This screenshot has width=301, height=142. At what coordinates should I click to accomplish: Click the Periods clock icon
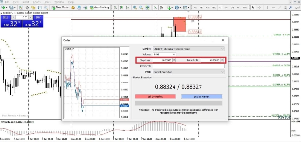(x=176, y=8)
